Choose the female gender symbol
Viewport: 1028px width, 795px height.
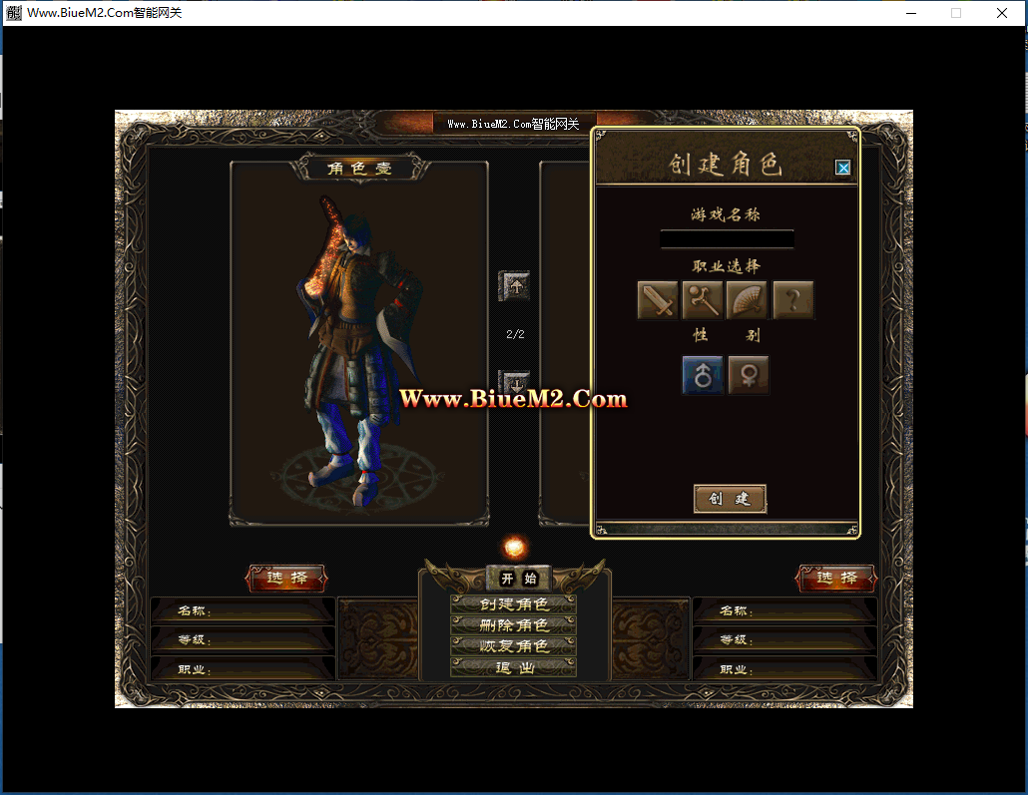click(749, 375)
